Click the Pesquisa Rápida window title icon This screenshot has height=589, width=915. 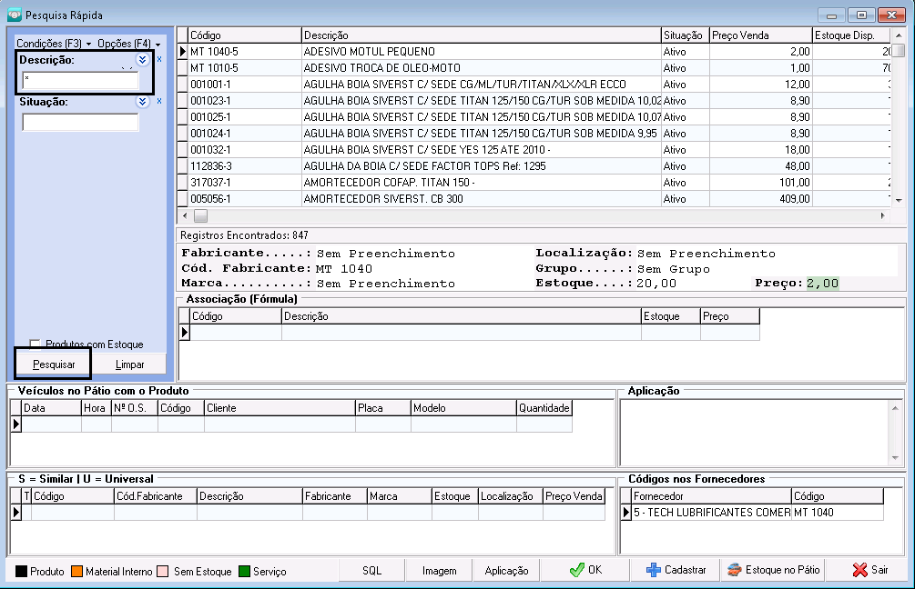14,15
